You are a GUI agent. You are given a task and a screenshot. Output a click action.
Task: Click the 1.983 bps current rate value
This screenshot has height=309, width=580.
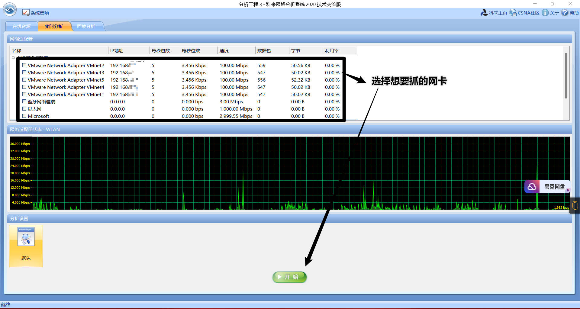(561, 208)
